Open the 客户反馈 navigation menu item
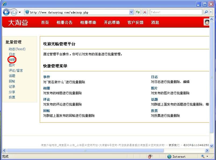Screen dimensions: 216x160 pos(136,23)
